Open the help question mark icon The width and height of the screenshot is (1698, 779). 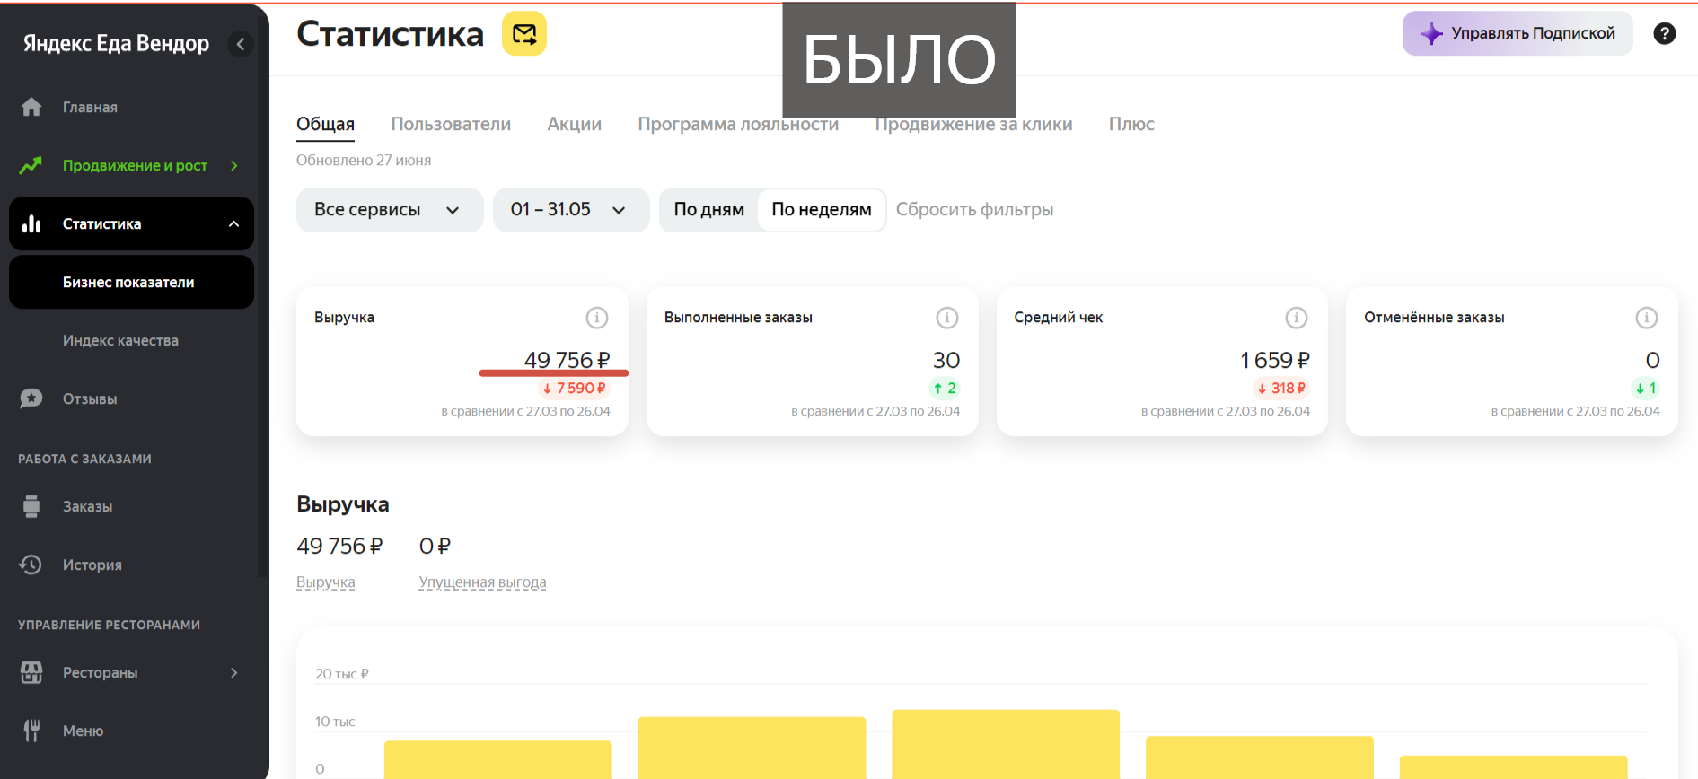(1664, 33)
